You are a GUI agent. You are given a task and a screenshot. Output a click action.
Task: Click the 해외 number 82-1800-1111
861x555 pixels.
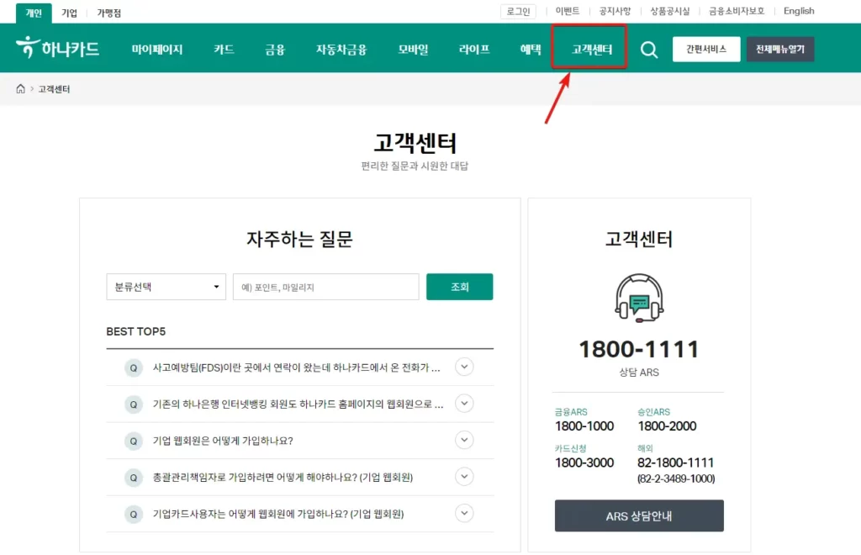(675, 462)
